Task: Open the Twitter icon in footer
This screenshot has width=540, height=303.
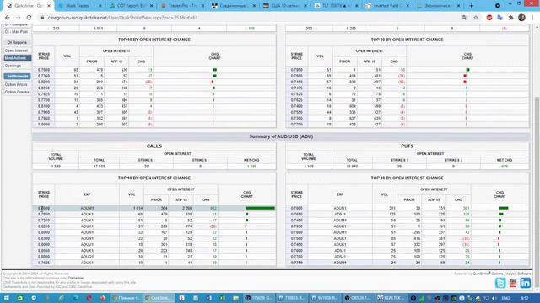Action: tap(500, 283)
